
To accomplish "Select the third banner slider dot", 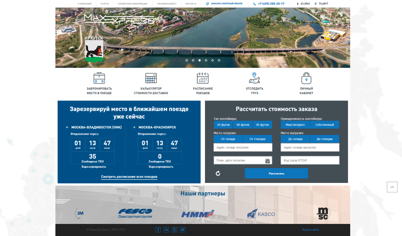I will coord(200,60).
